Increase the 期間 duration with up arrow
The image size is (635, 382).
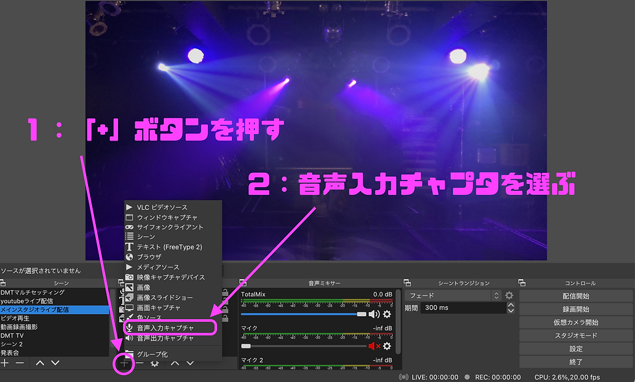[511, 305]
